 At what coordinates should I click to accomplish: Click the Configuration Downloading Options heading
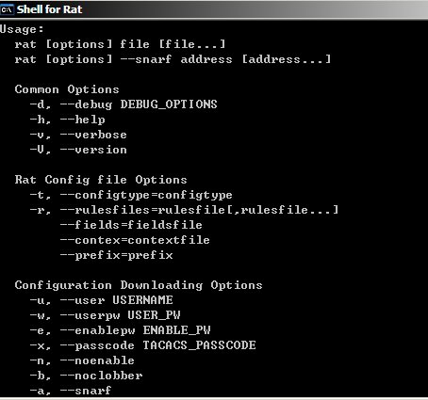139,285
